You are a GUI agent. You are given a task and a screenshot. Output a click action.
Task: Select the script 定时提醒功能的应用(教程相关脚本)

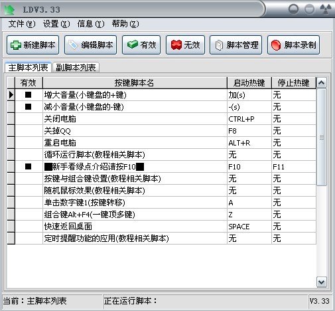point(135,239)
